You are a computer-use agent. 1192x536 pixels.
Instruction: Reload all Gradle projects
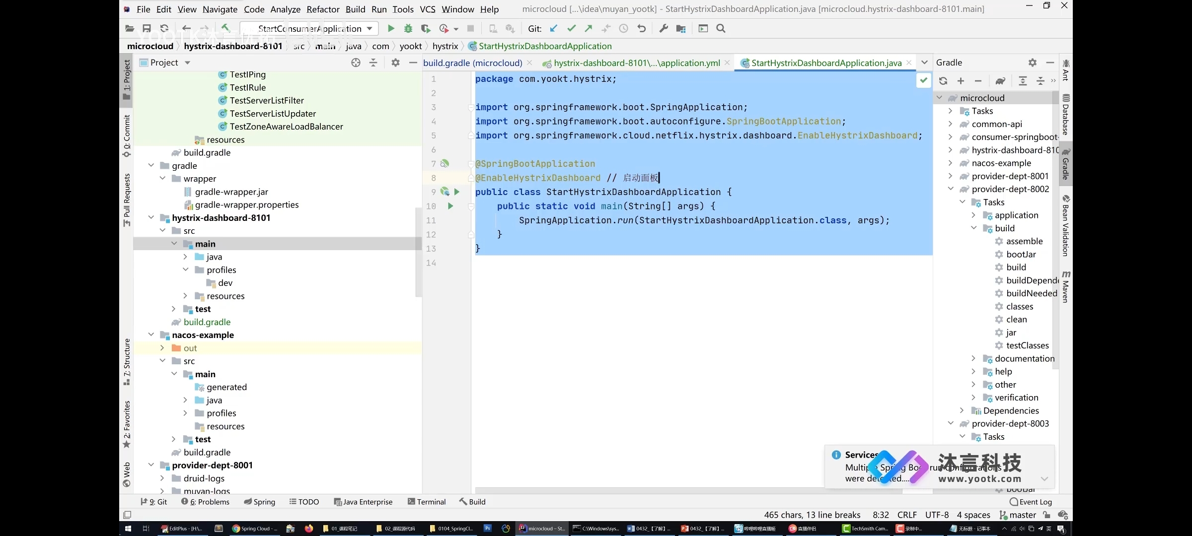(x=943, y=81)
